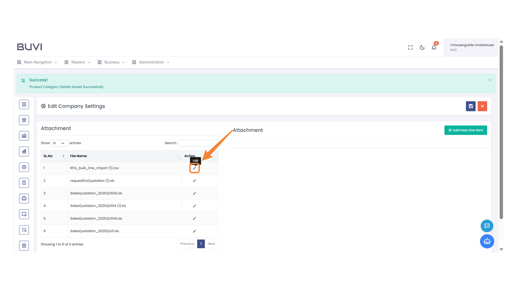The height and width of the screenshot is (291, 518).
Task: Select the gear settings sidebar icon
Action: click(x=24, y=167)
